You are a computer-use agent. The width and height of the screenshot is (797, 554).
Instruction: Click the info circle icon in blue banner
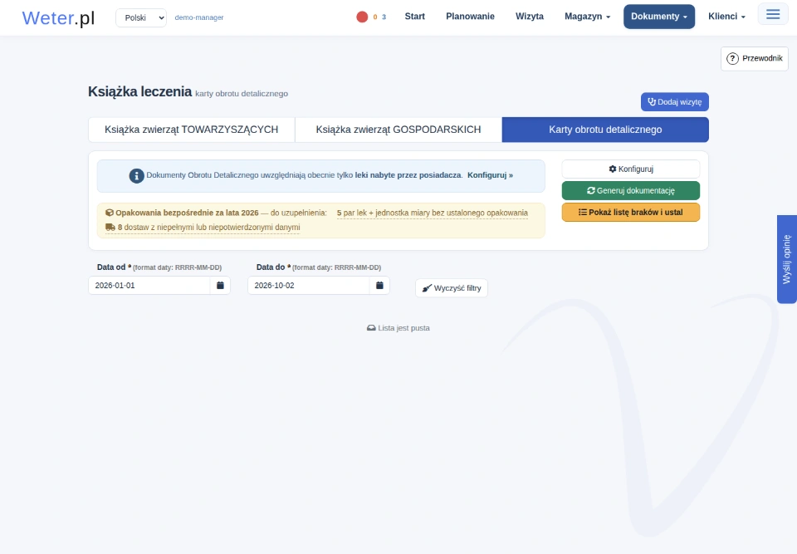point(136,175)
